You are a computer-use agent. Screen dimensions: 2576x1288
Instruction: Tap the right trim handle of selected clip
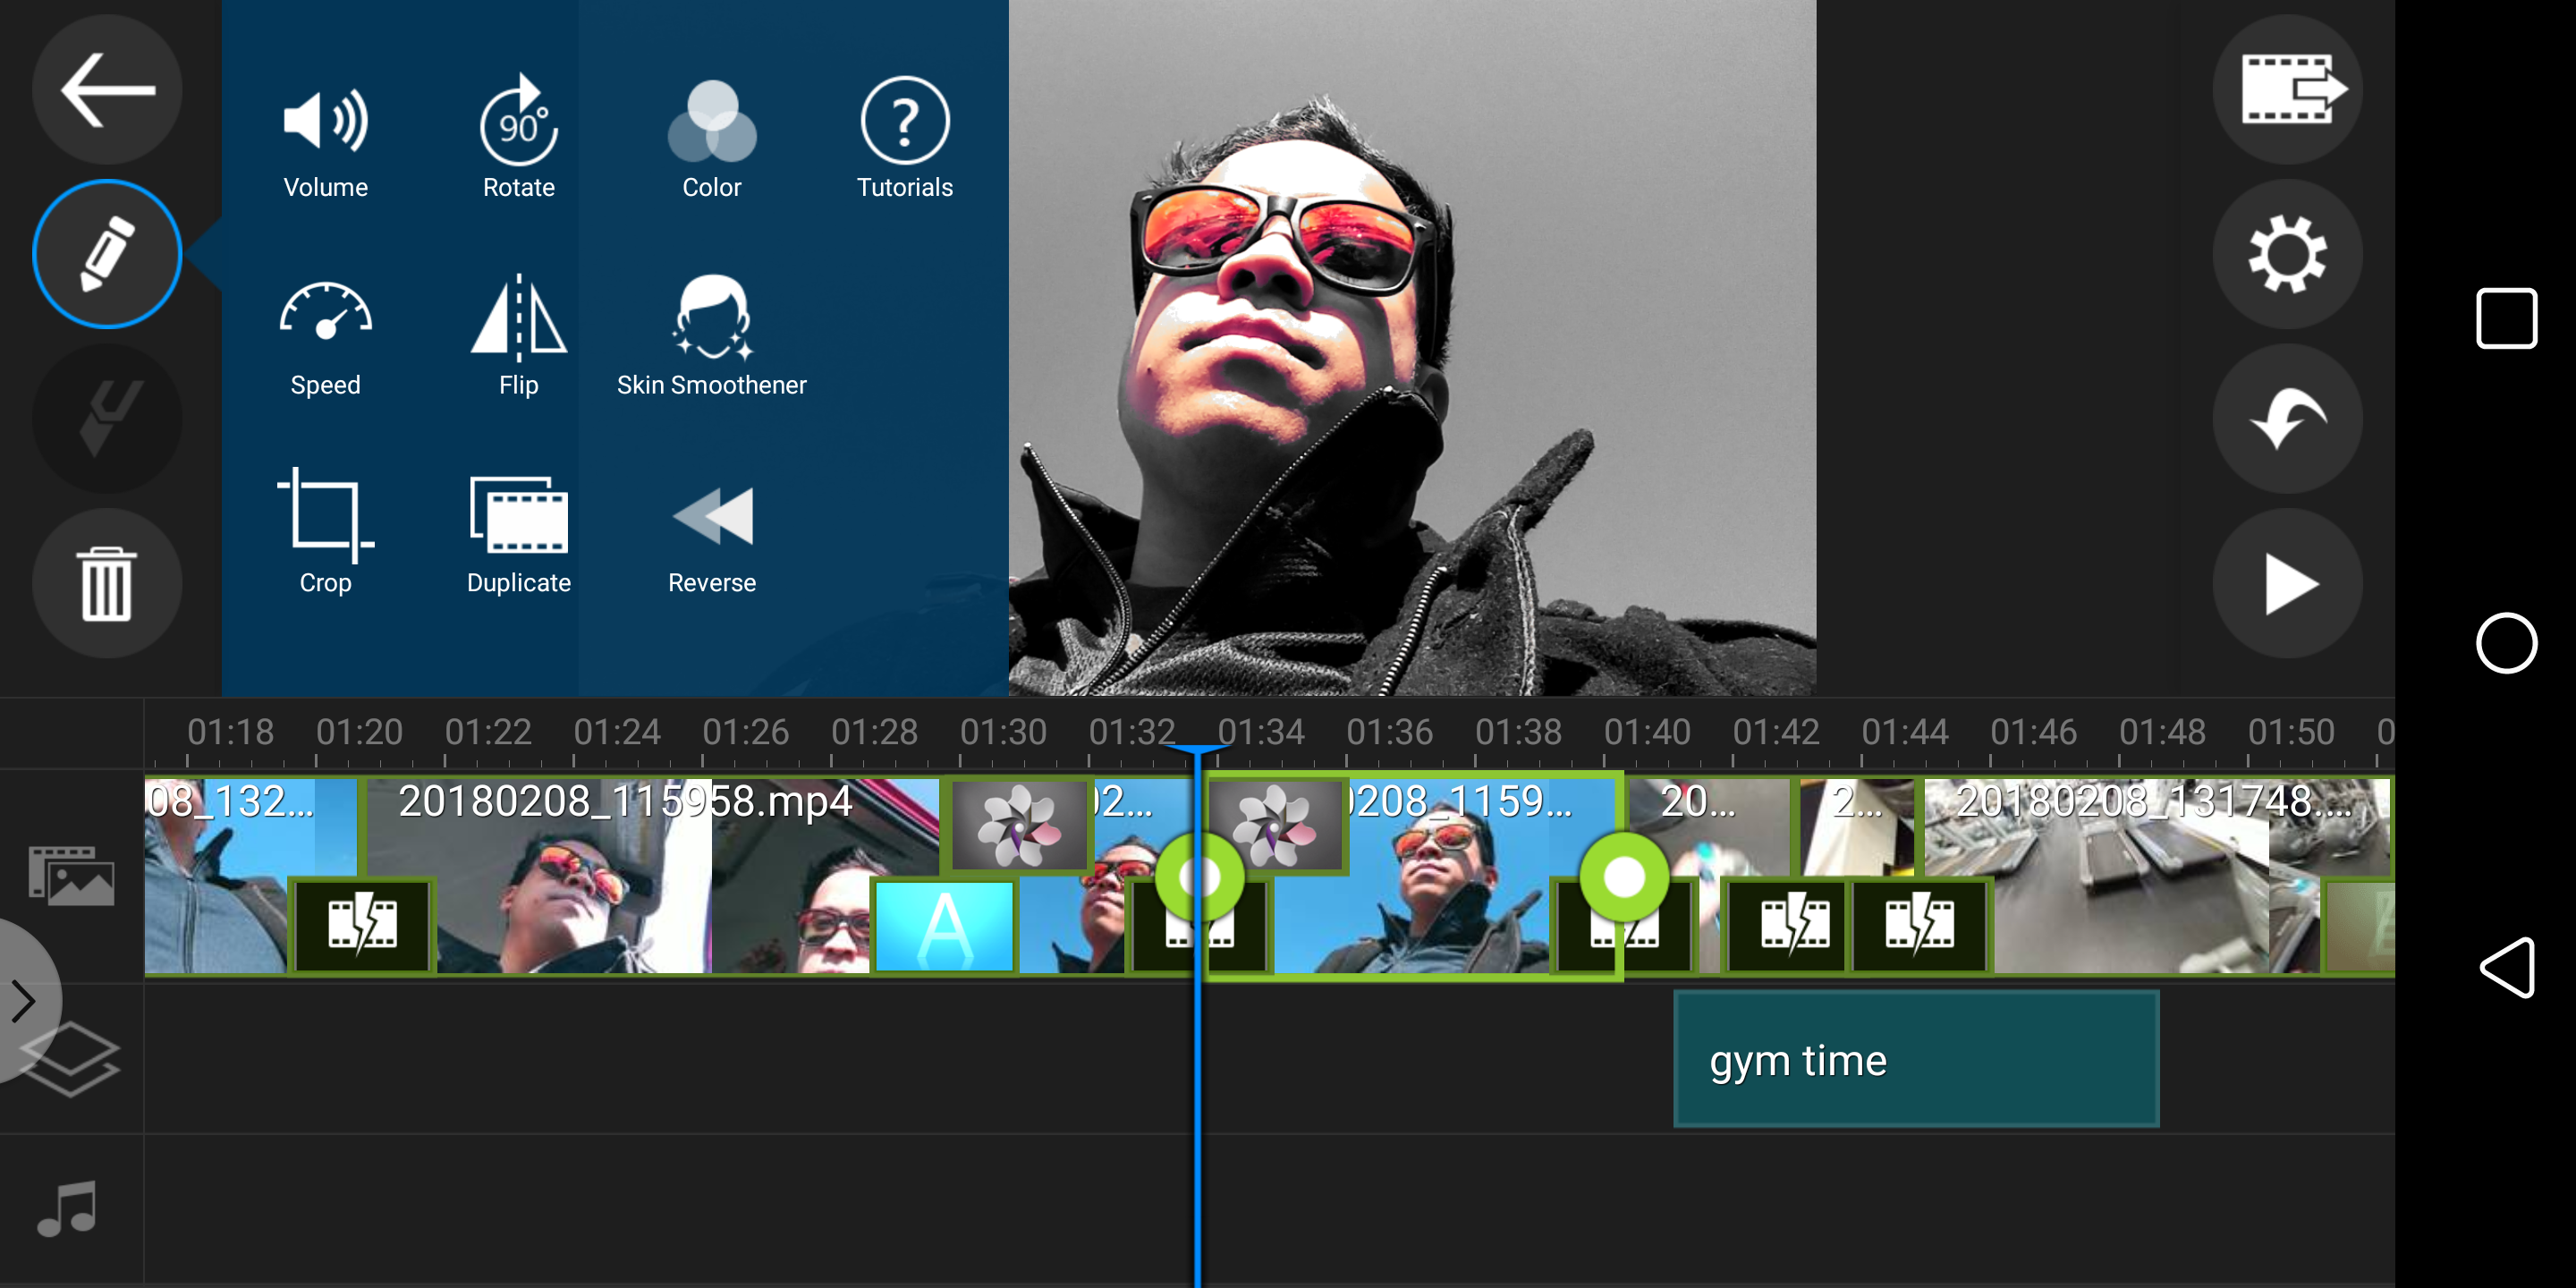(x=1624, y=877)
